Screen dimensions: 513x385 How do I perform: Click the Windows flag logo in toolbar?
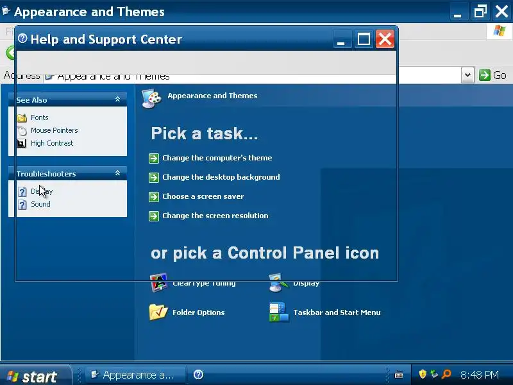point(500,31)
